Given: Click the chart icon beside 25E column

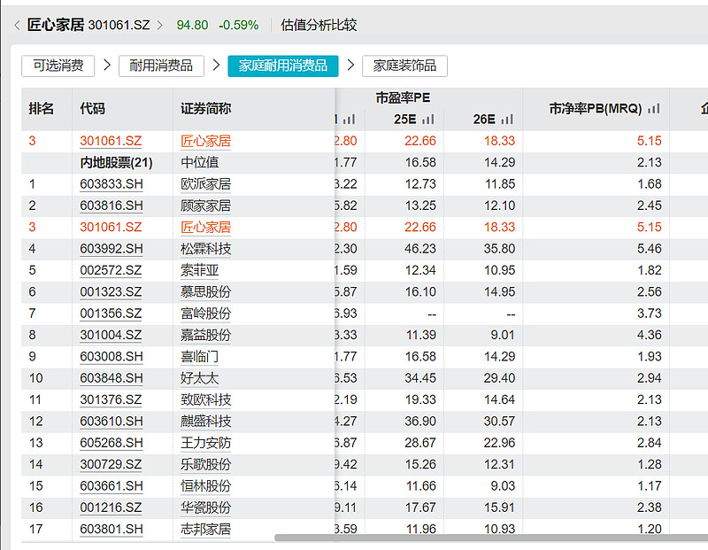Looking at the screenshot, I should coord(428,120).
